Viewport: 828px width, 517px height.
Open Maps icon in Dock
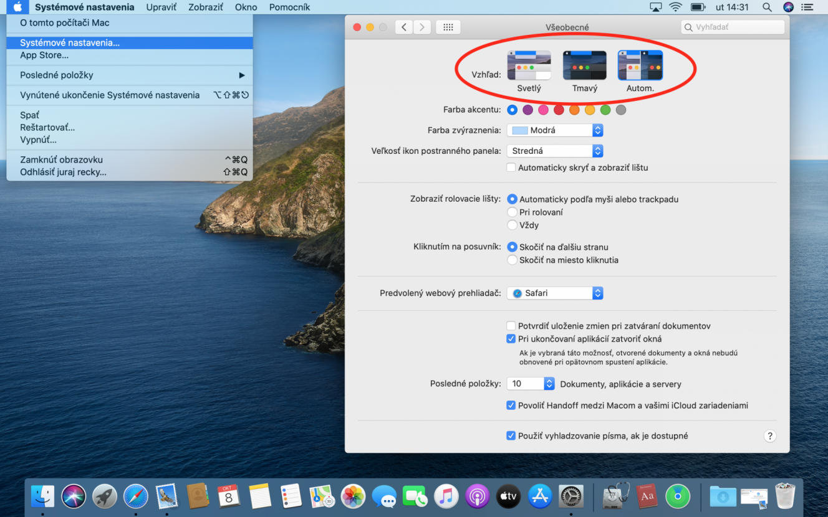point(322,496)
